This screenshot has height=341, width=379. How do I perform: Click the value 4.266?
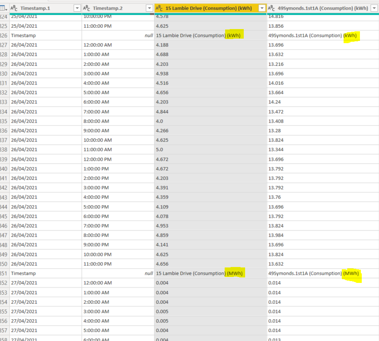tap(162, 131)
